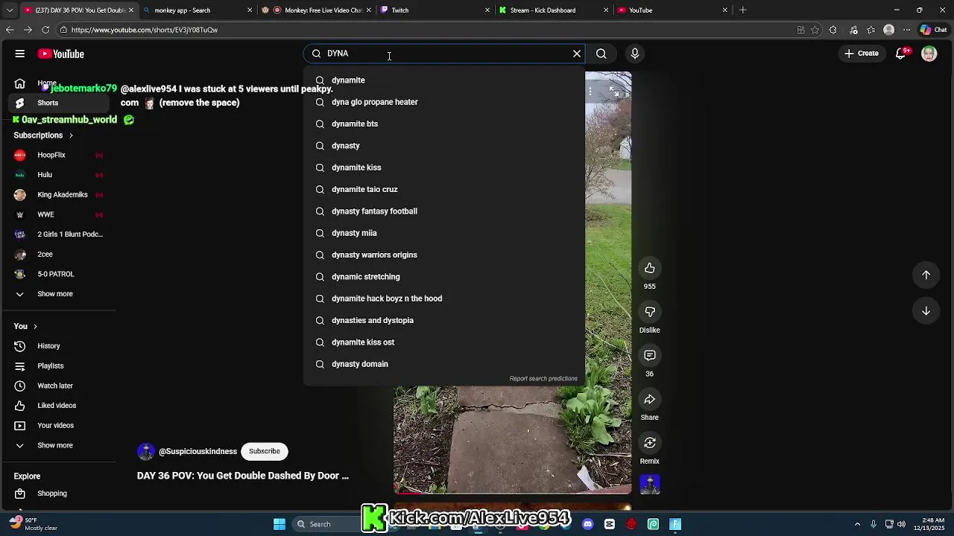Open Your videos in the sidebar
The image size is (954, 536).
coord(58,426)
